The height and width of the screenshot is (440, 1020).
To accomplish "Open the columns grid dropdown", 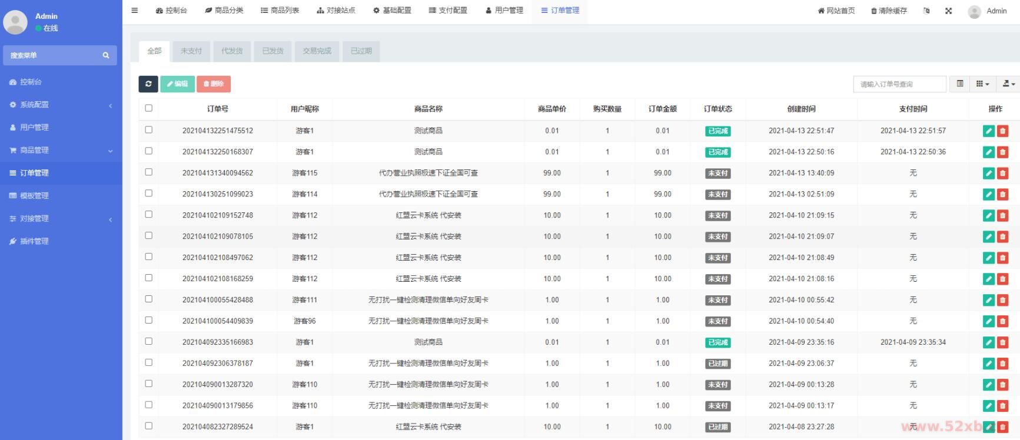I will tap(982, 84).
